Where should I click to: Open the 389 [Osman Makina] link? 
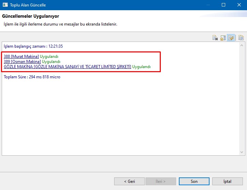click(22, 62)
